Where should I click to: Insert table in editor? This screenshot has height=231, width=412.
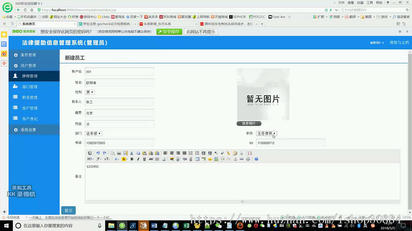197,159
